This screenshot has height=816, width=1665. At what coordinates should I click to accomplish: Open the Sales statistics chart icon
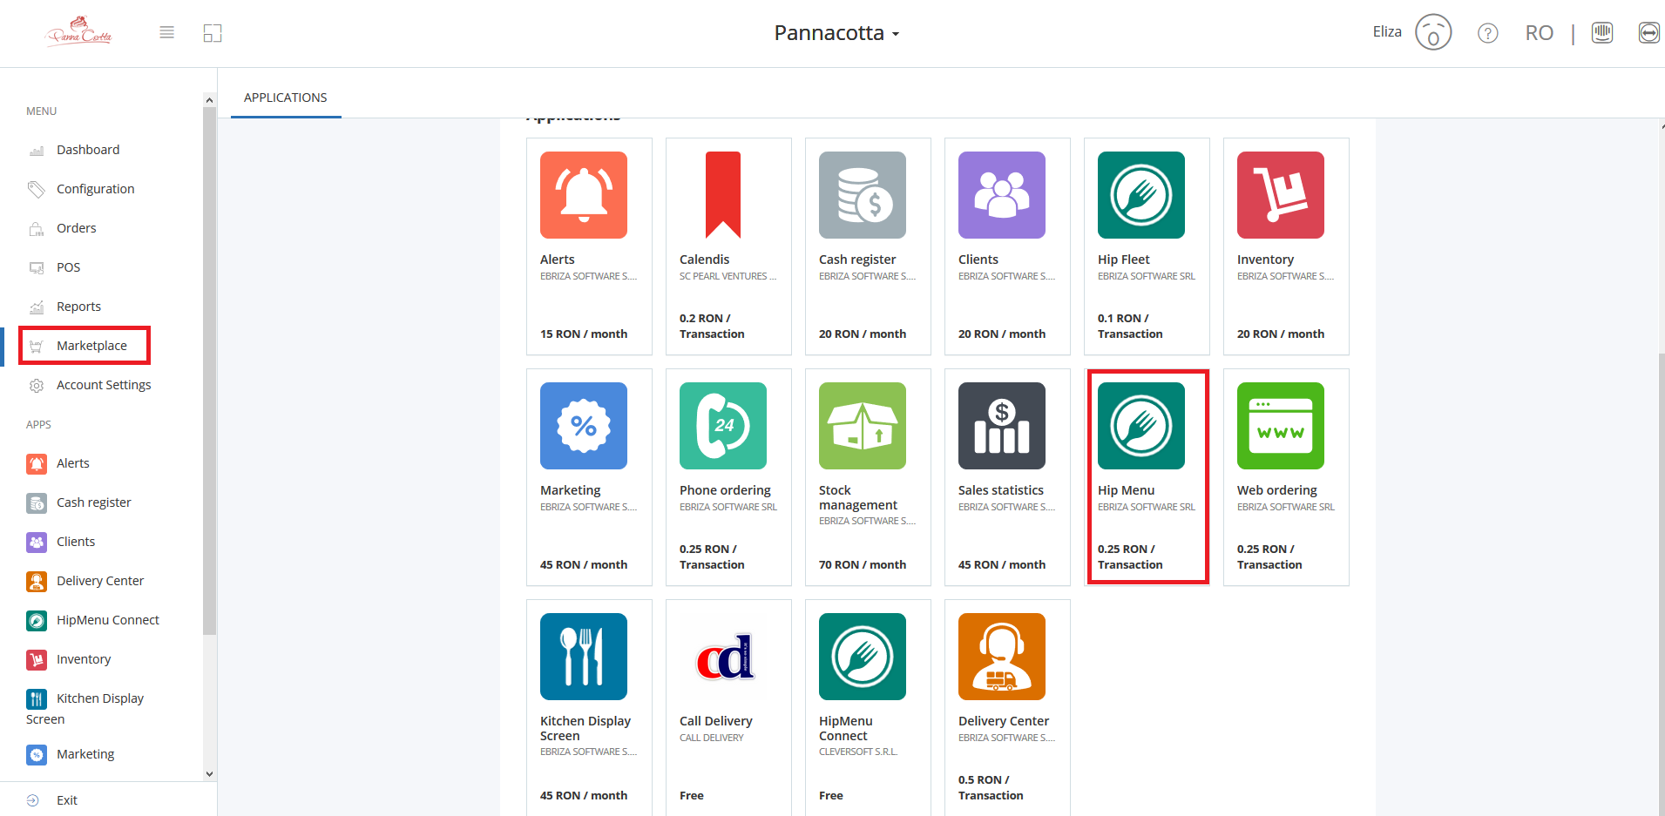click(1002, 426)
